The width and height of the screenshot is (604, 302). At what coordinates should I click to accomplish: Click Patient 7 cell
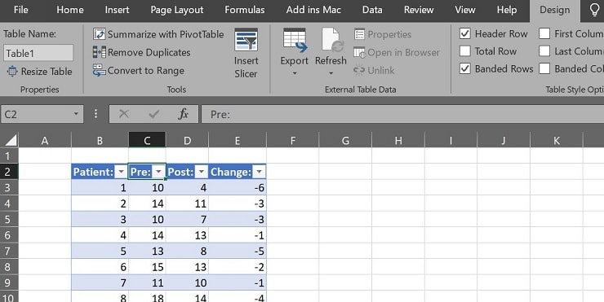tap(100, 282)
